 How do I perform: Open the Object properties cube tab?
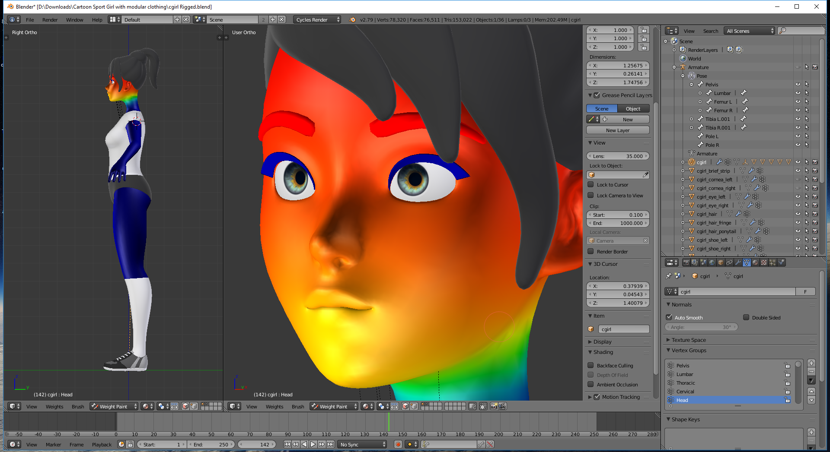[x=721, y=262]
